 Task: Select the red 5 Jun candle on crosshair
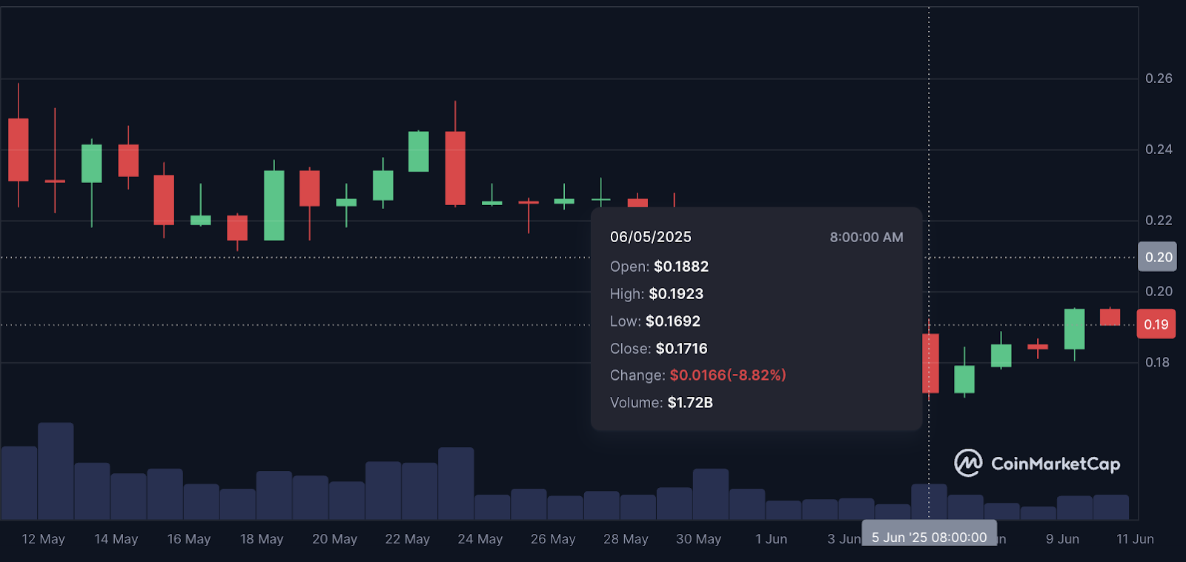930,363
